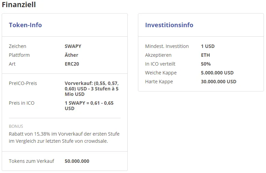Click the Äther platform value

click(72, 55)
